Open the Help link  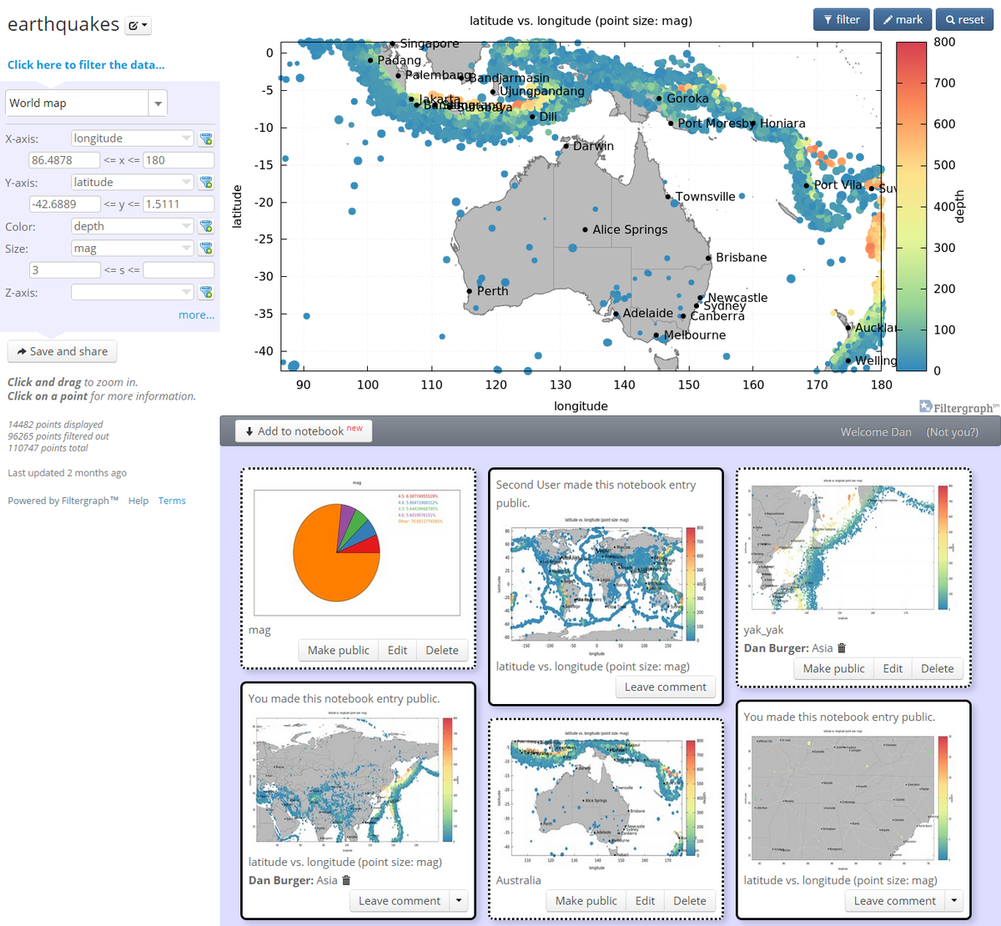coord(138,501)
